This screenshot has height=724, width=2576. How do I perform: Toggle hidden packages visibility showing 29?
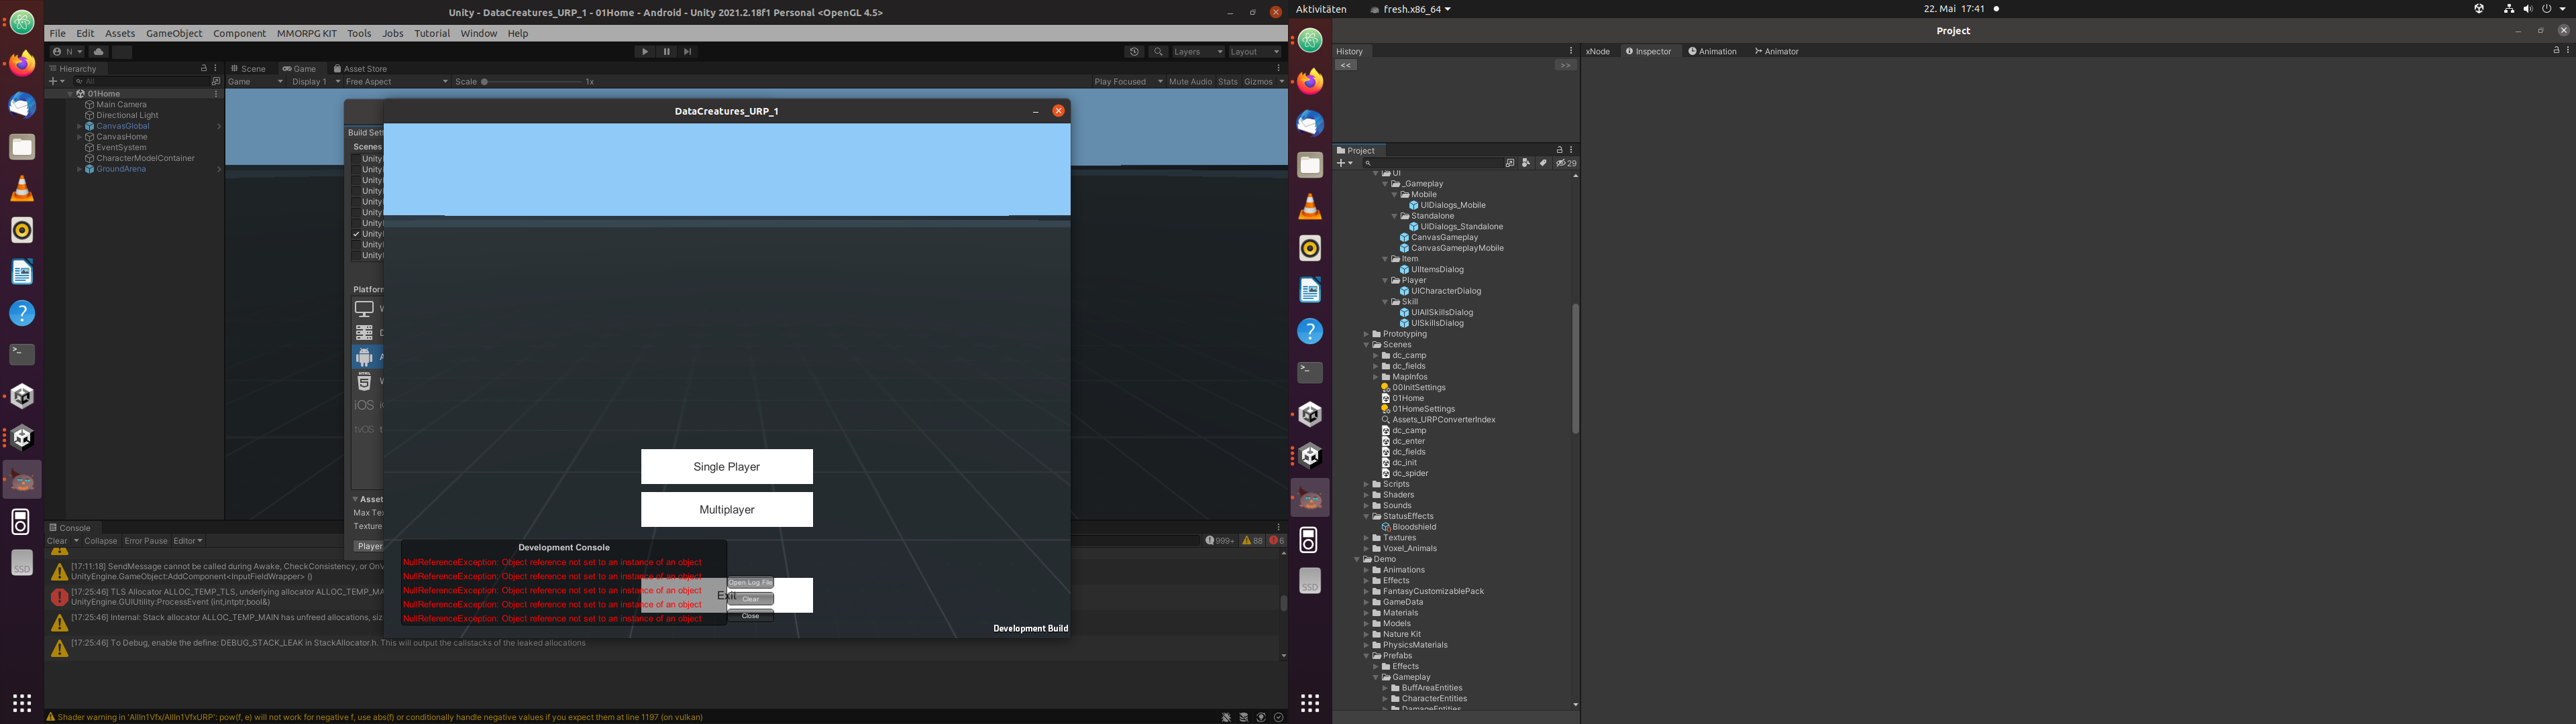1566,163
